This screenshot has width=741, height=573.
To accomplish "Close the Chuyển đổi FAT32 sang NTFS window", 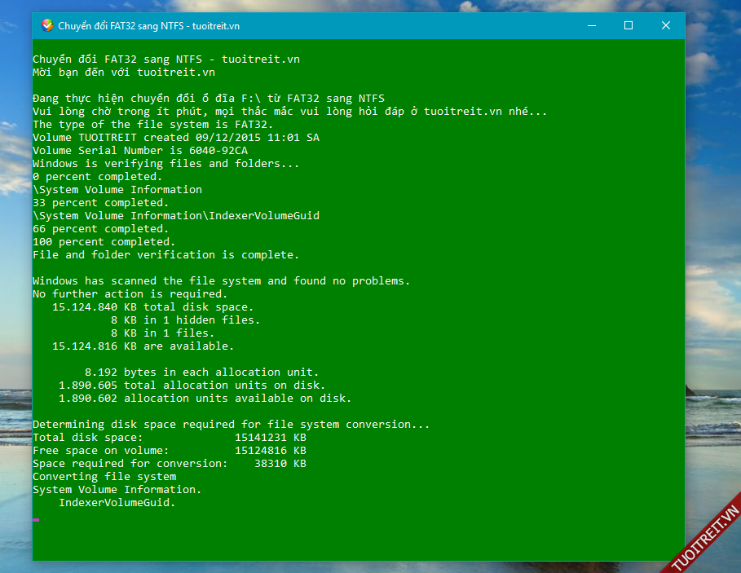I will pyautogui.click(x=666, y=25).
